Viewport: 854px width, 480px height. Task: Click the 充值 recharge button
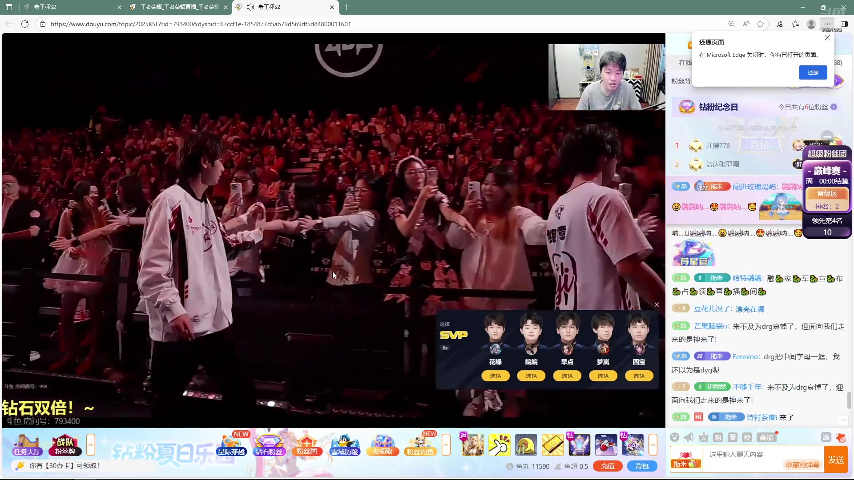pyautogui.click(x=608, y=466)
